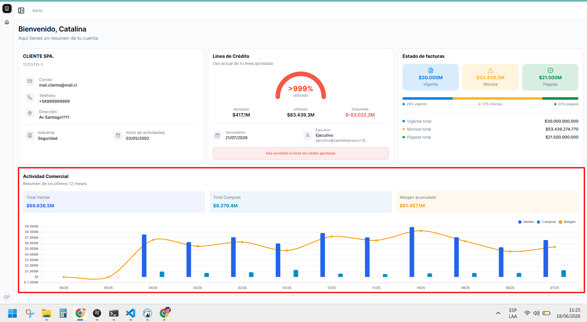The height and width of the screenshot is (322, 587).
Task: Click the Pagada checkmark icon
Action: coord(550,70)
